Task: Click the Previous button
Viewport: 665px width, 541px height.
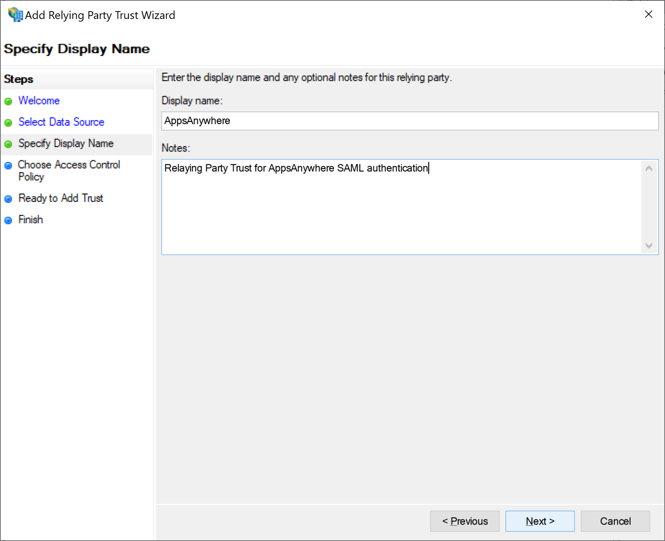Action: pos(465,521)
